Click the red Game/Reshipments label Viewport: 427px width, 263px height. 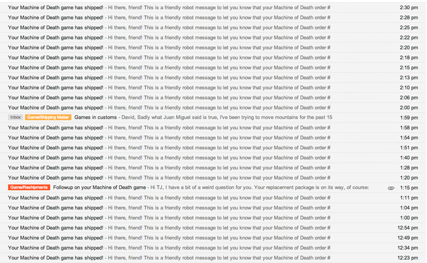(x=29, y=188)
